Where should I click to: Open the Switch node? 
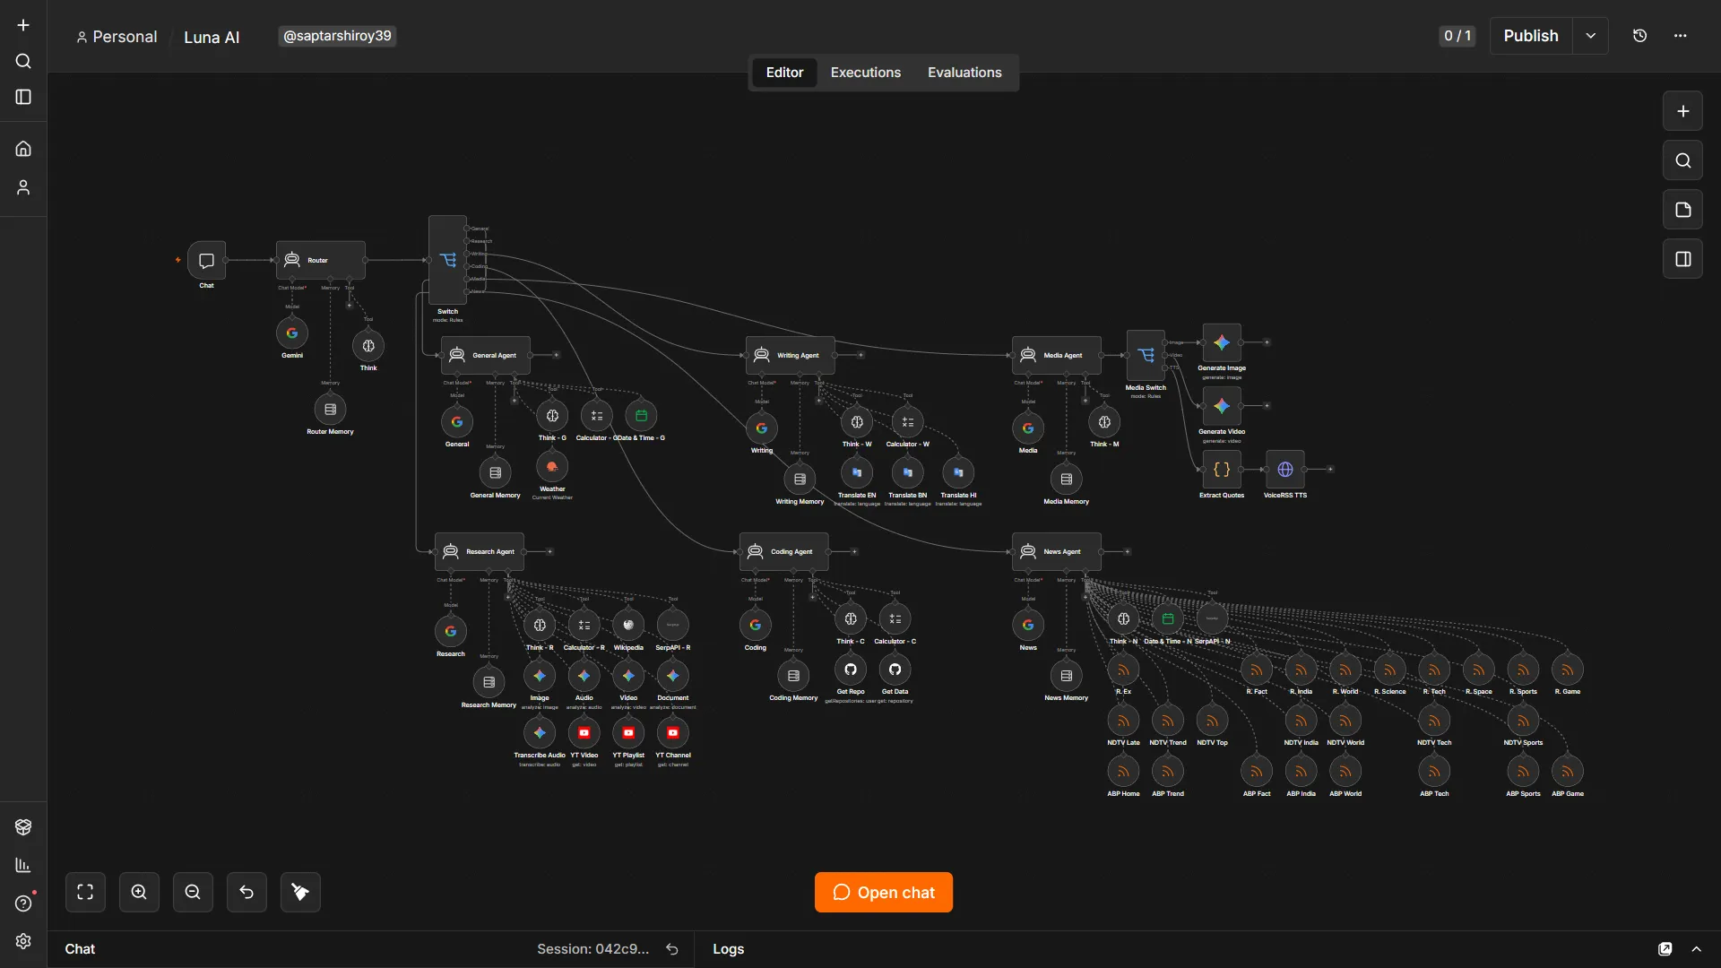[x=447, y=260]
